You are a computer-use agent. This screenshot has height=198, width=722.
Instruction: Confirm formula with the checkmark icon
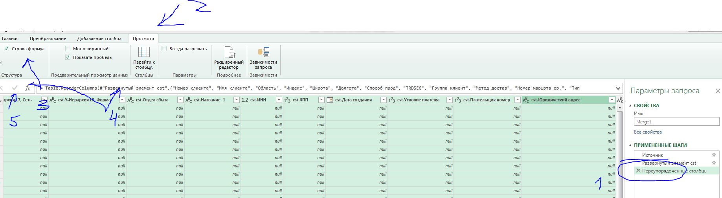pos(15,88)
